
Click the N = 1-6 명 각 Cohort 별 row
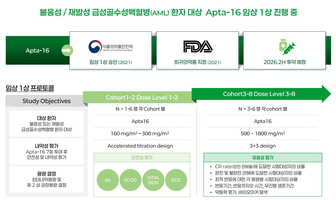140,109
